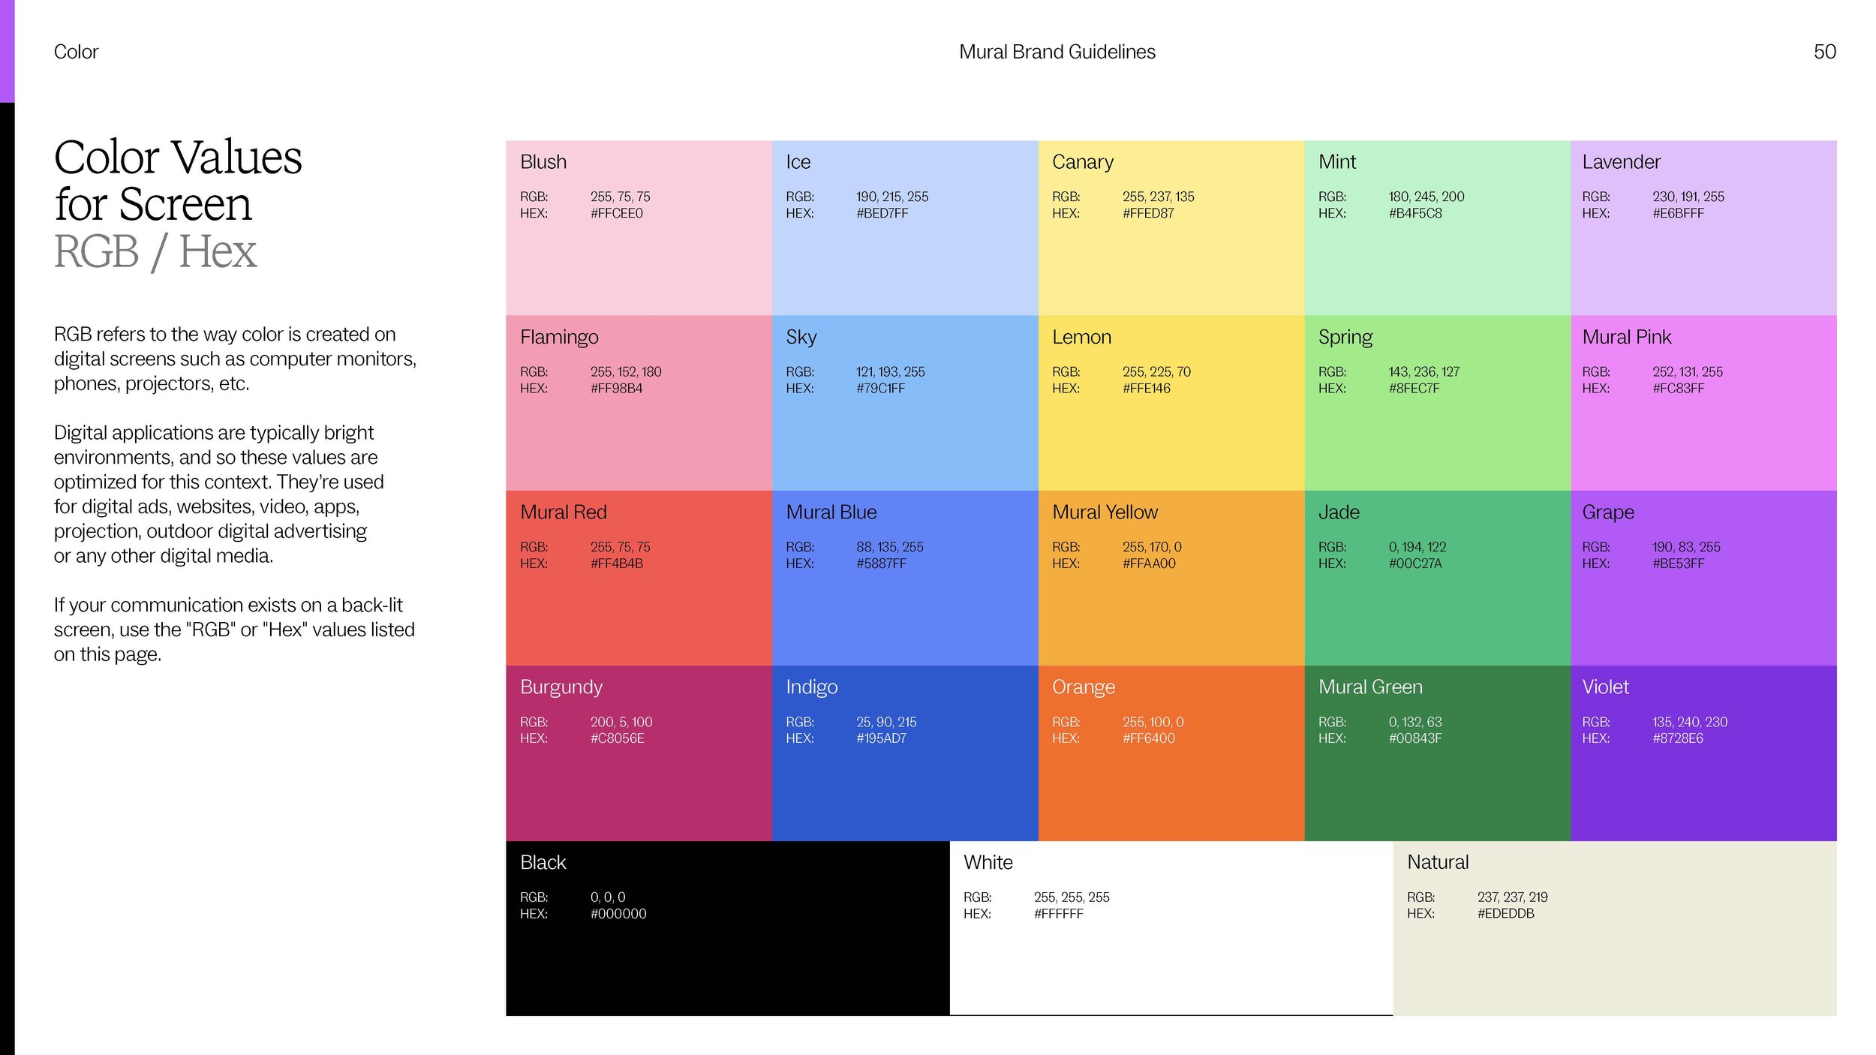The width and height of the screenshot is (1876, 1055).
Task: Select the Violet color swatch
Action: [1703, 753]
